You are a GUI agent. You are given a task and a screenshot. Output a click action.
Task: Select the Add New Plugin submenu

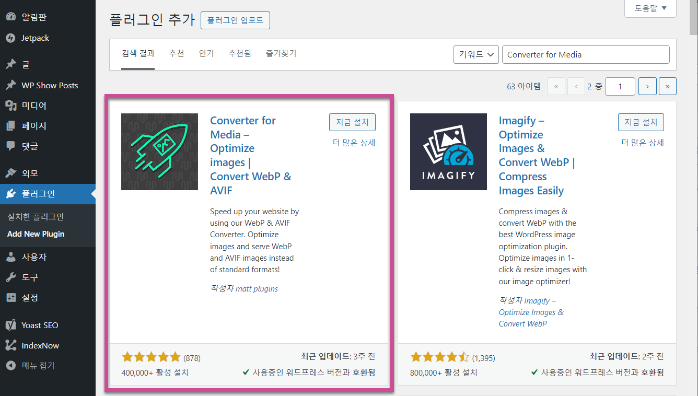(x=36, y=234)
